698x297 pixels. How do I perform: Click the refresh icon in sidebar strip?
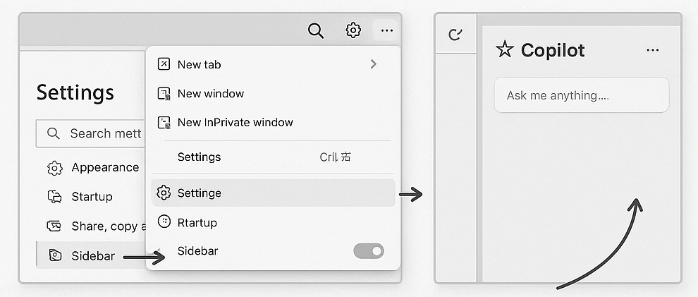(x=455, y=35)
